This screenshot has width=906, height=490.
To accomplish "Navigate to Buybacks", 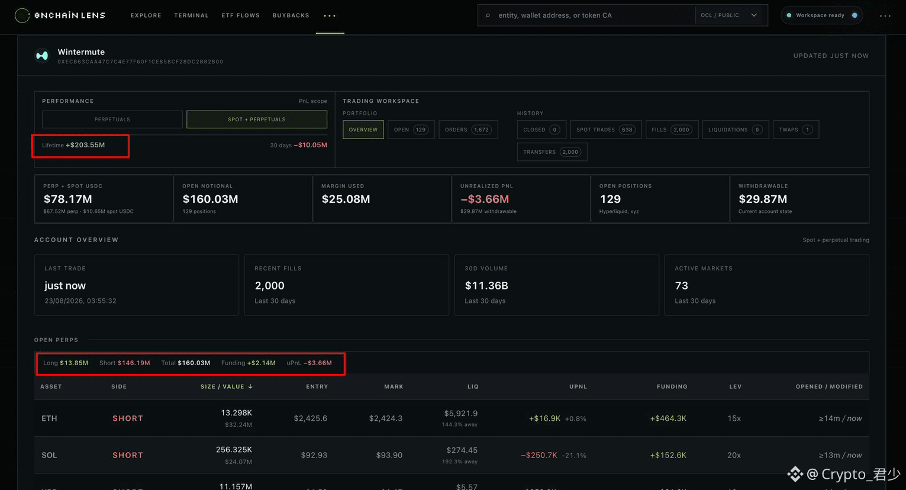I will [291, 15].
